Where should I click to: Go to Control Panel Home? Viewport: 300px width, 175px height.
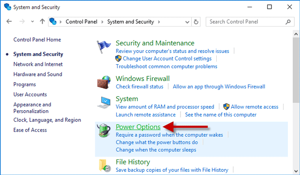(x=37, y=40)
